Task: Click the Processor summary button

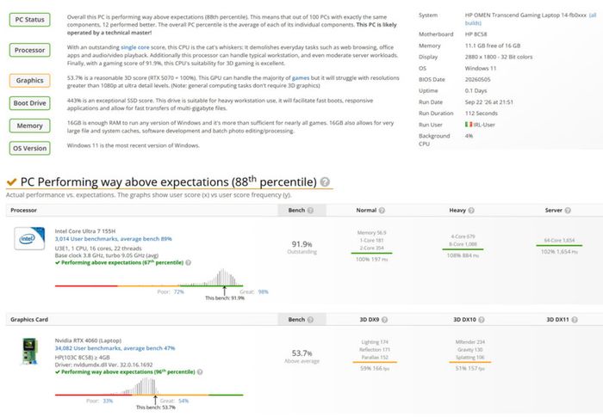Action: click(x=29, y=50)
